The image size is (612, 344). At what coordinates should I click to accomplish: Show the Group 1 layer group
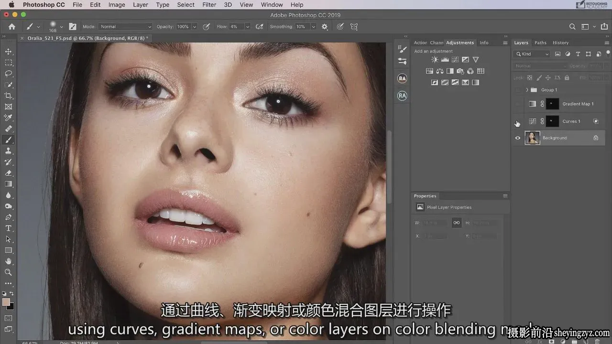[x=517, y=90]
